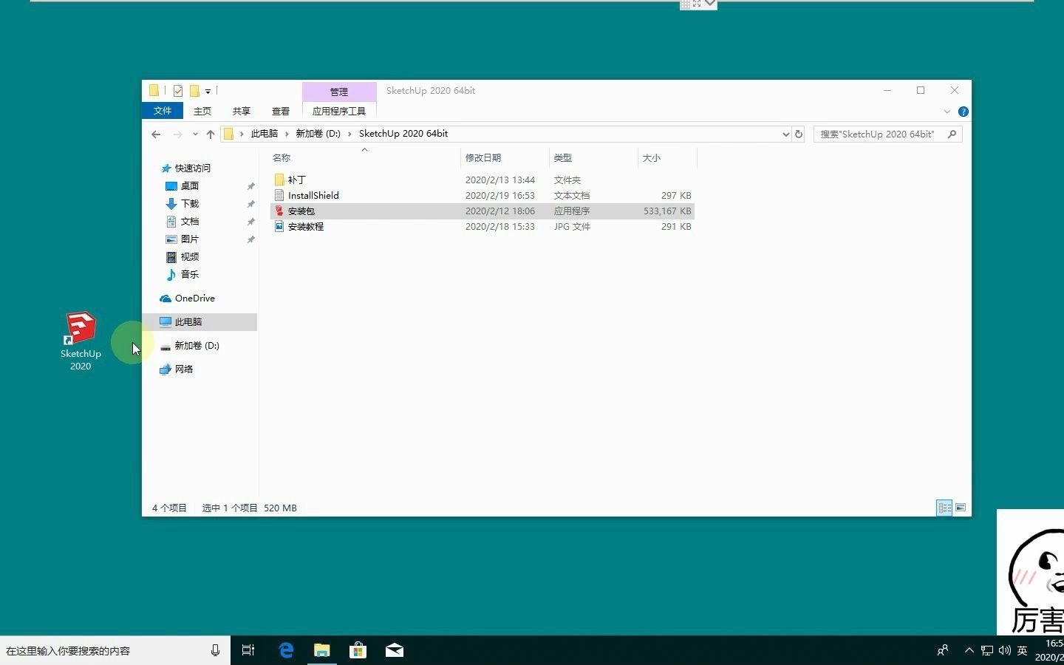Viewport: 1064px width, 665px height.
Task: Go up one folder level
Action: 211,134
